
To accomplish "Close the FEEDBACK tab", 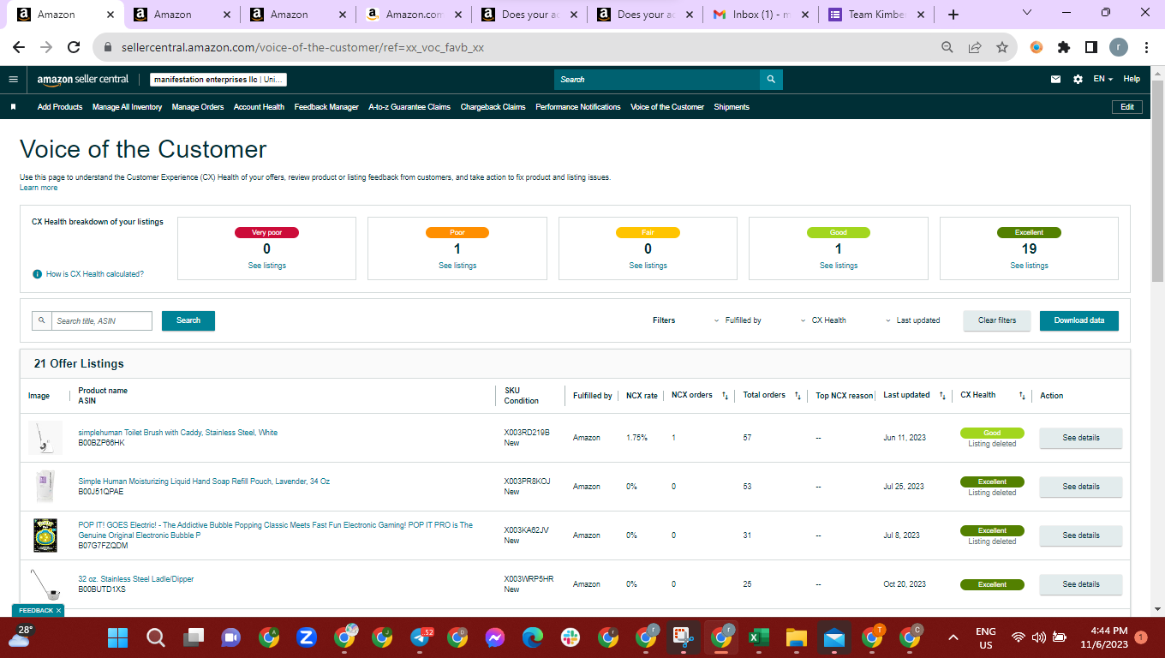I will 59,611.
